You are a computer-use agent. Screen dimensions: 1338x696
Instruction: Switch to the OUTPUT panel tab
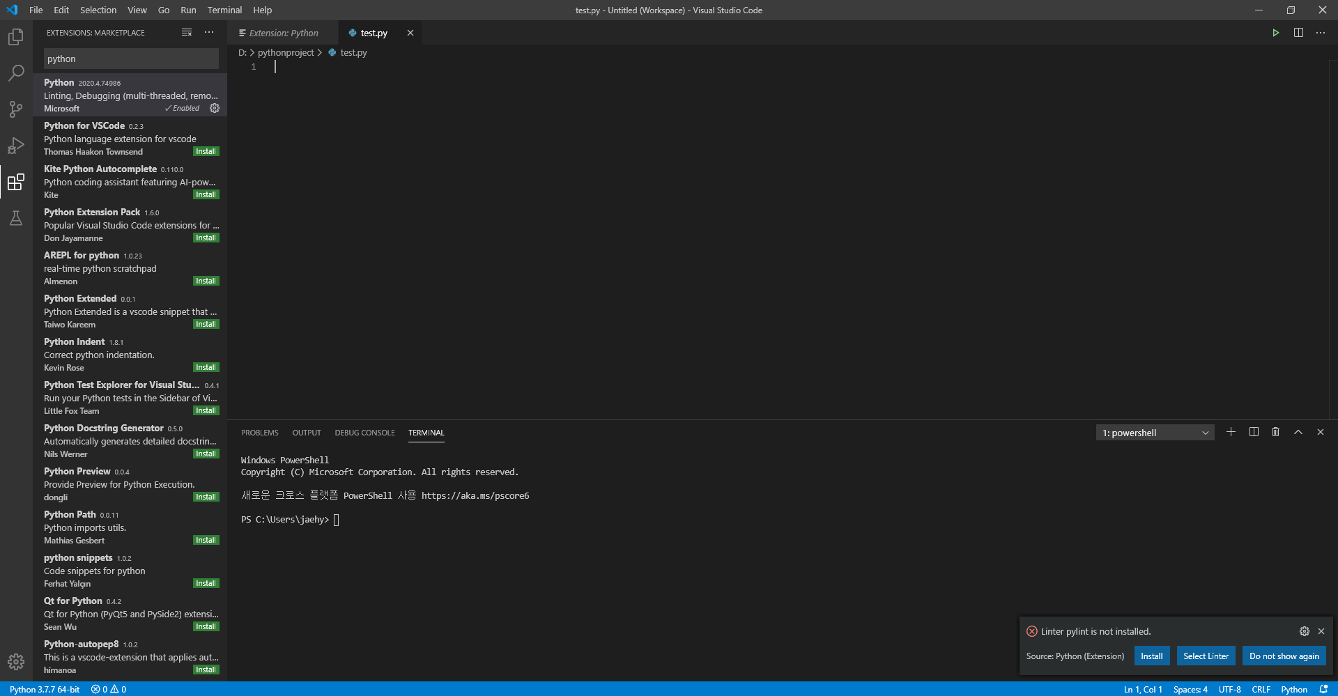point(307,433)
